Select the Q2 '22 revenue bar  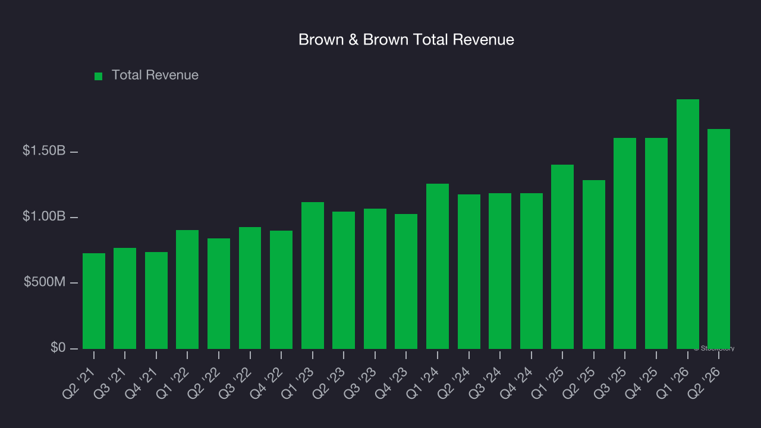click(219, 294)
